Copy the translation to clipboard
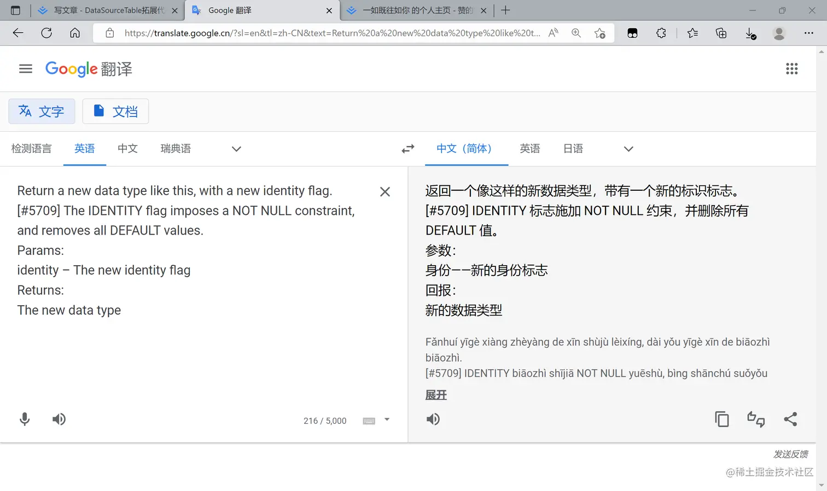The width and height of the screenshot is (827, 491). [722, 419]
